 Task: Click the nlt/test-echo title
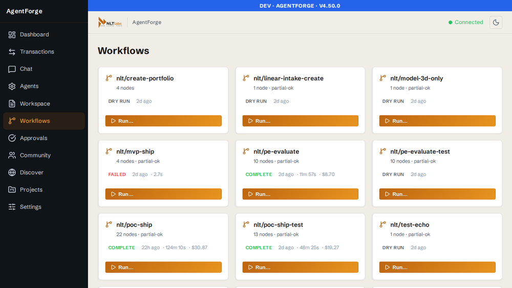point(410,225)
